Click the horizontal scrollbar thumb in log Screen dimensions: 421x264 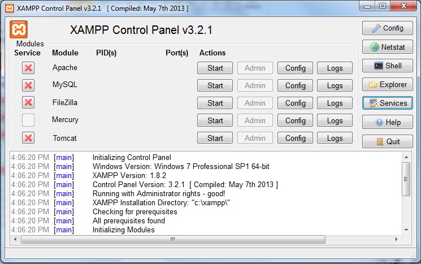173,239
